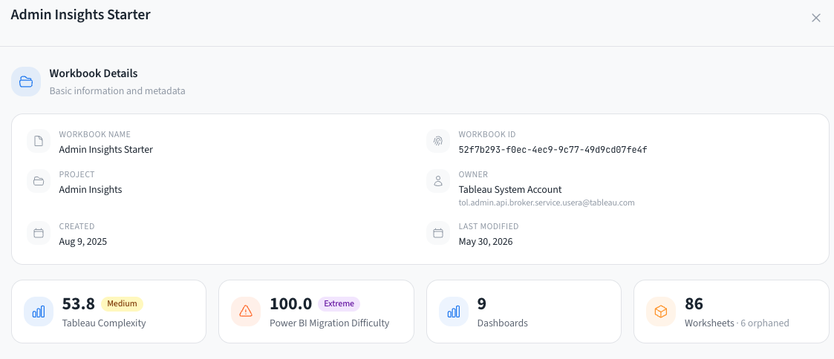Viewport: 834px width, 359px height.
Task: Click the 'Basic information and metadata' subtitle
Action: tap(117, 90)
